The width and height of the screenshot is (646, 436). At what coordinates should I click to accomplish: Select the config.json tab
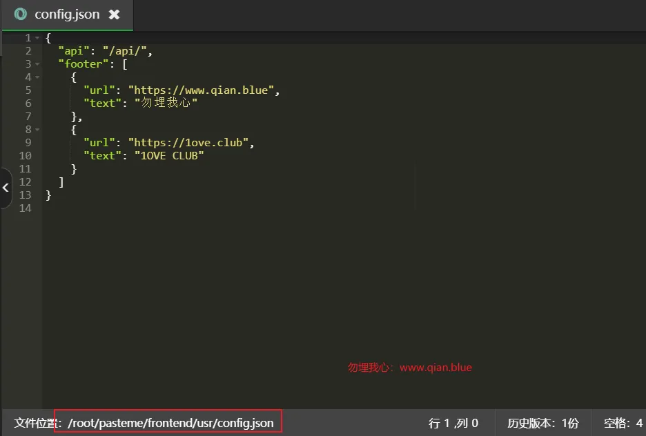(67, 14)
